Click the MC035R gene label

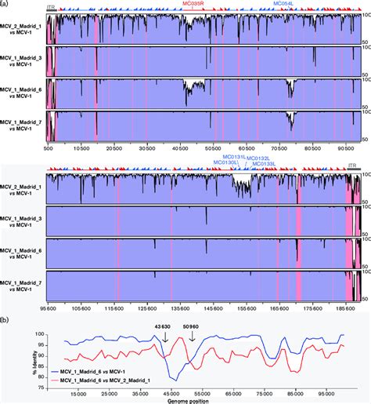click(x=193, y=3)
